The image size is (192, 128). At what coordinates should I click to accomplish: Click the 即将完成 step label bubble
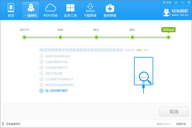click(168, 30)
